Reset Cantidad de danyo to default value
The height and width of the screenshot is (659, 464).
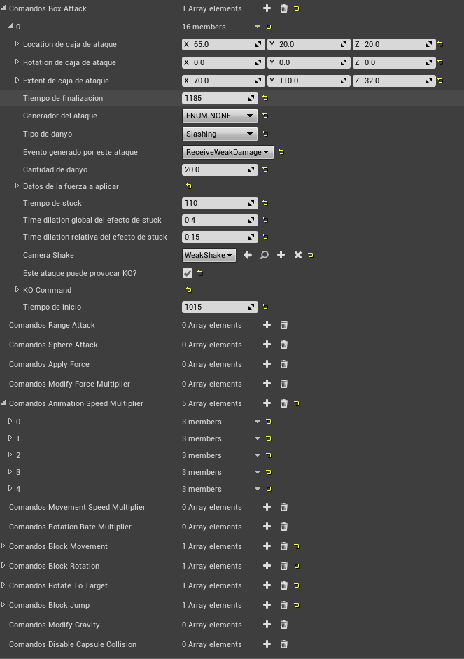265,169
